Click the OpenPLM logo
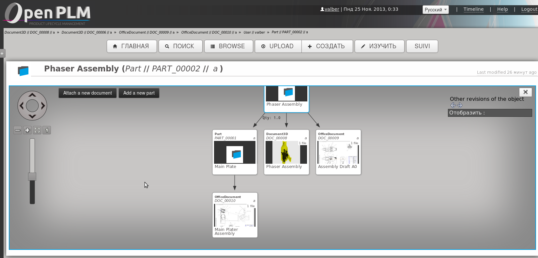 point(47,14)
